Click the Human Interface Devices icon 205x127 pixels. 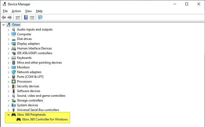(x=14, y=49)
